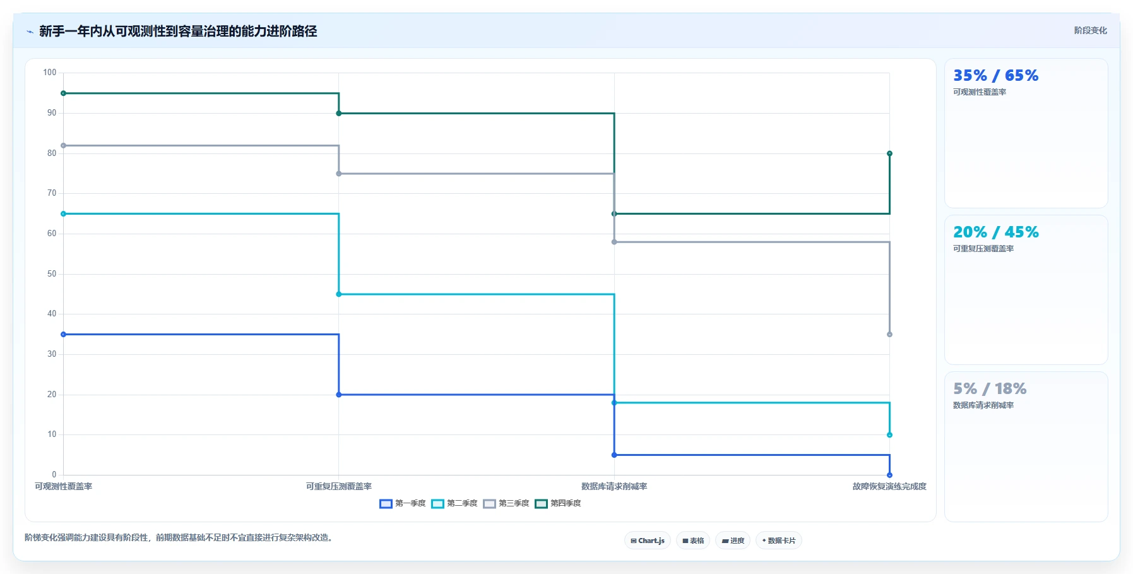Click the blue point at 20 on 可重复压测覆盖率

pos(339,395)
